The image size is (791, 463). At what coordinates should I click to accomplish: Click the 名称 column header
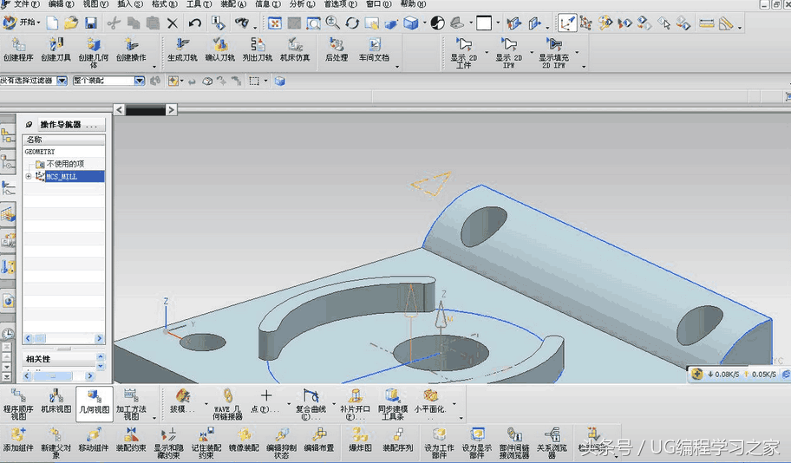pyautogui.click(x=64, y=140)
